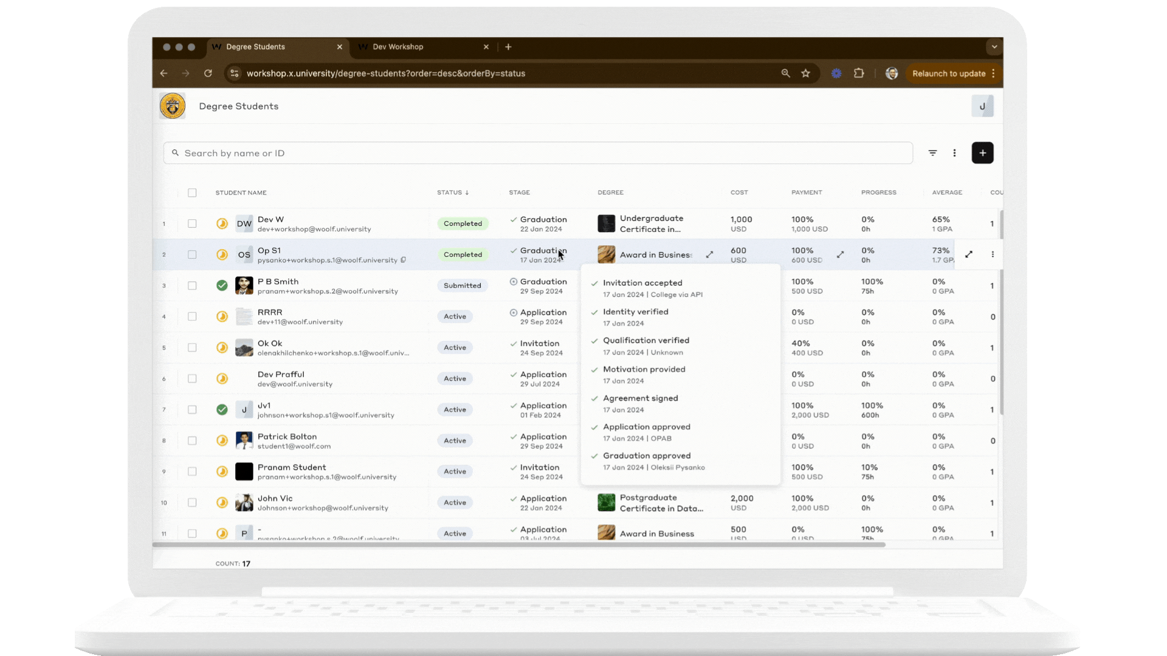Tick checkbox for P B Smith row
The width and height of the screenshot is (1167, 656).
[x=192, y=285]
